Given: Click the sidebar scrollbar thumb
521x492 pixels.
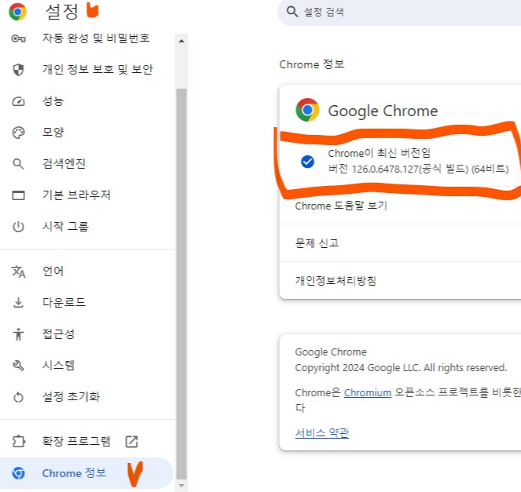Looking at the screenshot, I should pyautogui.click(x=182, y=284).
